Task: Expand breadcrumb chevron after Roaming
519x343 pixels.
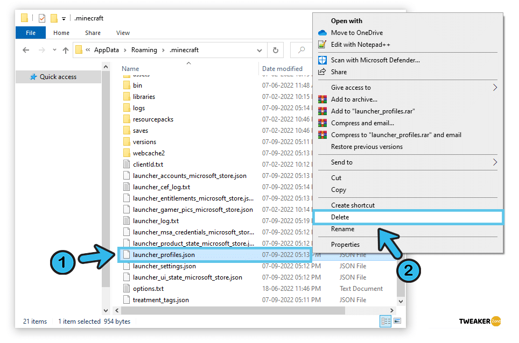Action: pos(163,50)
